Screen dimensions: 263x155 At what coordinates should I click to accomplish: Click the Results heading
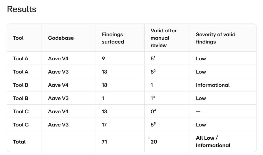pyautogui.click(x=22, y=9)
